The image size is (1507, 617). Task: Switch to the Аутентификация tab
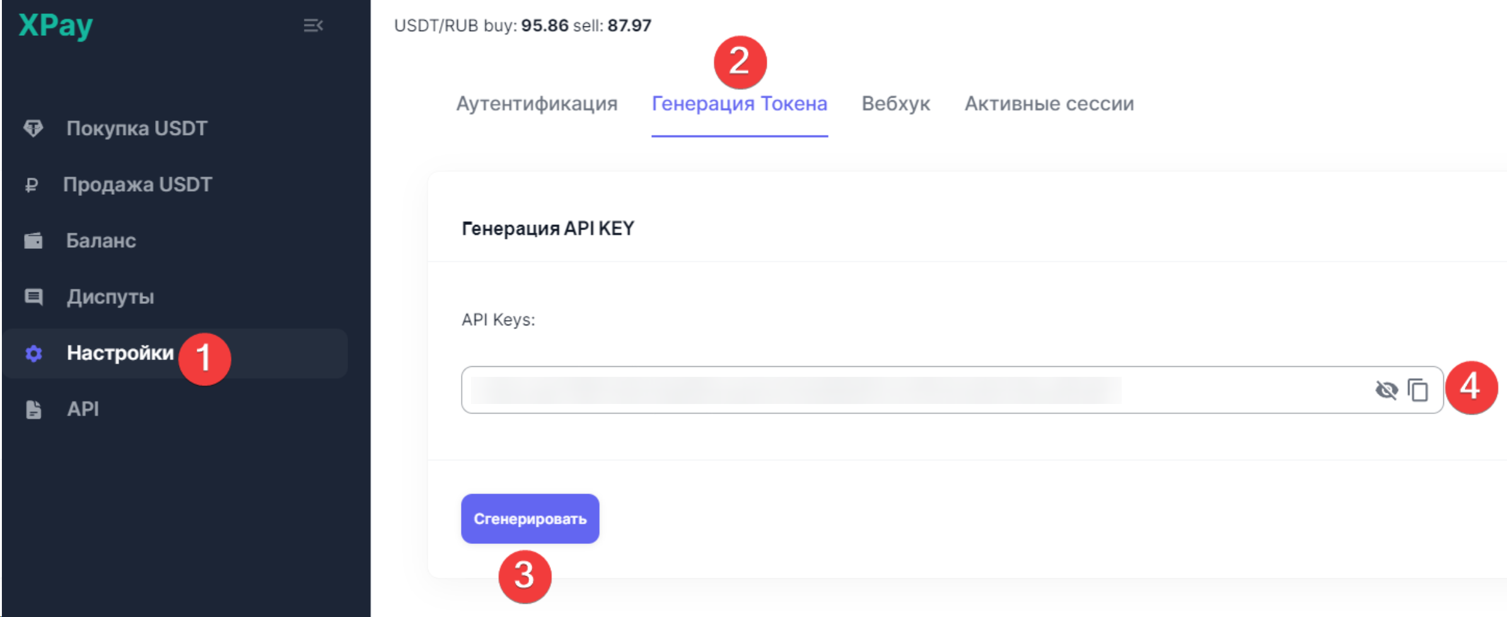pos(537,103)
